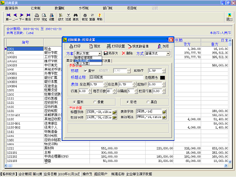The width and height of the screenshot is (236, 177).
Task: Click 打印 print in the print settings dialog
Action: point(75,46)
